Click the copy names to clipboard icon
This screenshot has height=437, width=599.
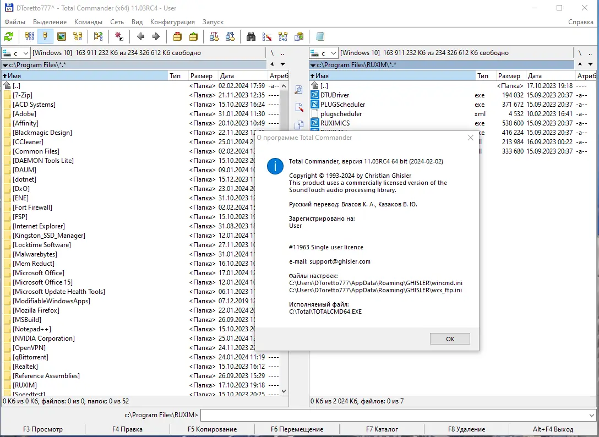click(299, 36)
